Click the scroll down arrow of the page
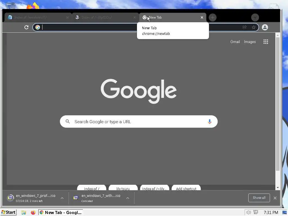Image resolution: width=288 pixels, height=216 pixels. pyautogui.click(x=278, y=188)
